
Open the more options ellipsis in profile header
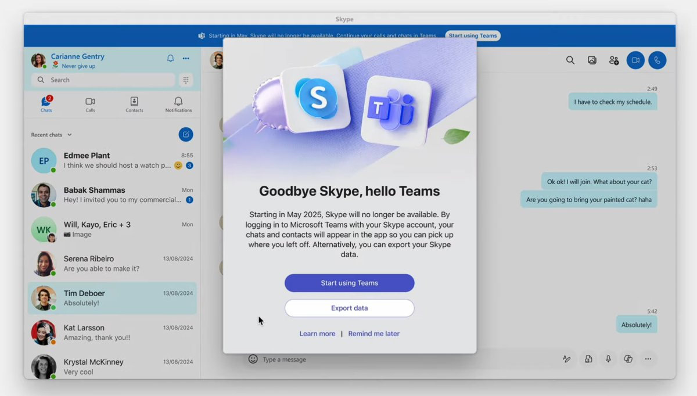186,58
